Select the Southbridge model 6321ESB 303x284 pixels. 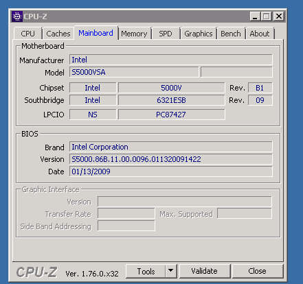[x=171, y=100]
